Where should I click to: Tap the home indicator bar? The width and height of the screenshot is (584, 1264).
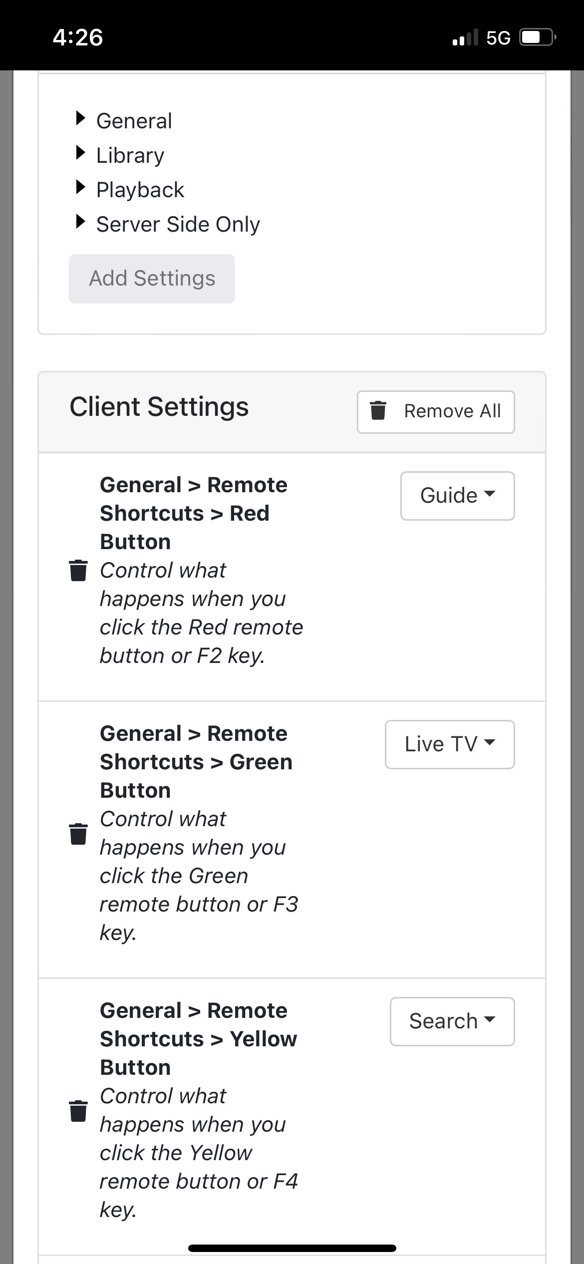tap(292, 1248)
